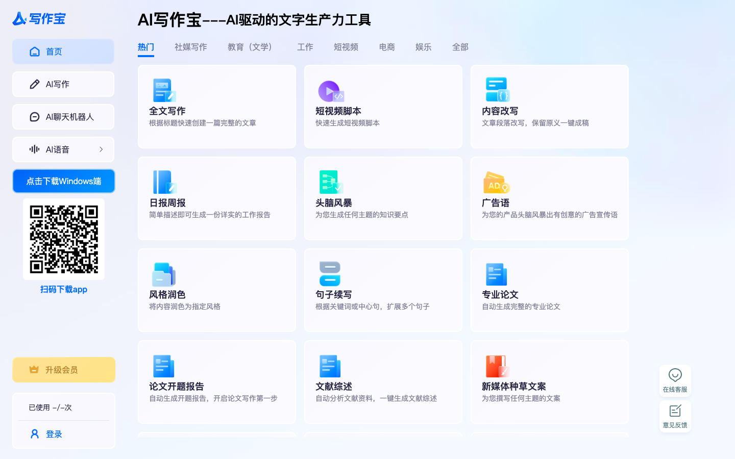Viewport: 735px width, 459px height.
Task: Click the 点击下载Windows端 button
Action: 64,181
